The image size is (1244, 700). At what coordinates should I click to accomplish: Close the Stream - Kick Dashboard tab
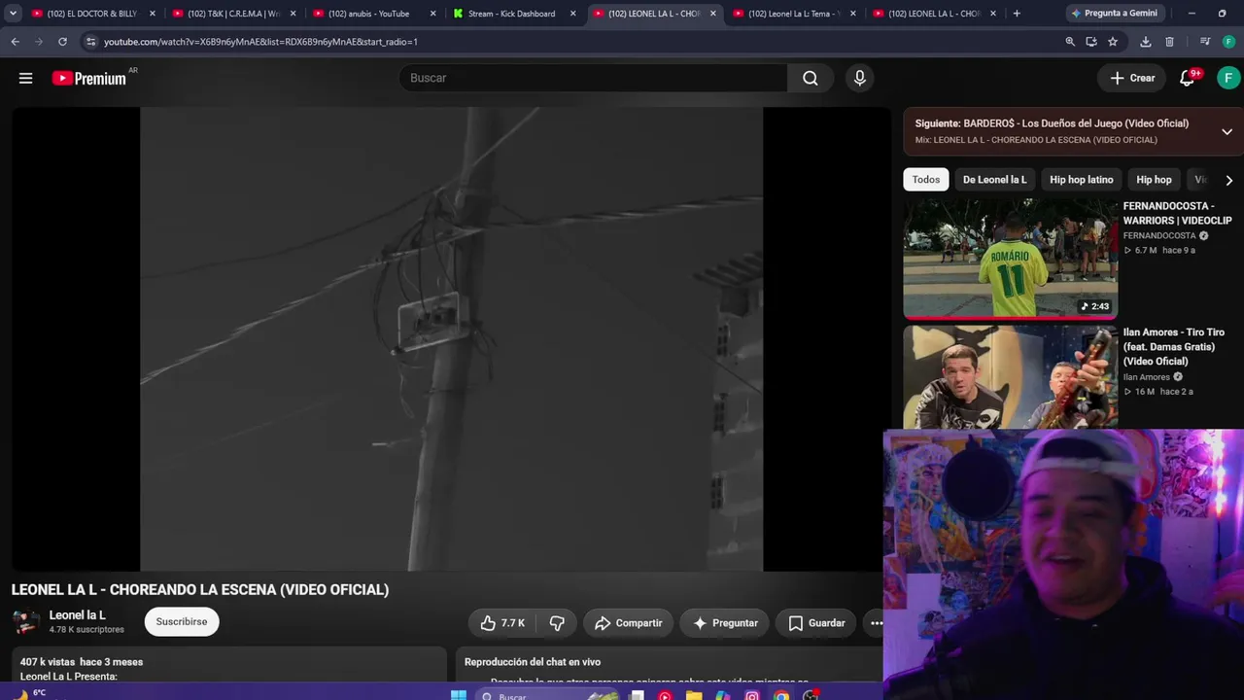click(x=572, y=14)
